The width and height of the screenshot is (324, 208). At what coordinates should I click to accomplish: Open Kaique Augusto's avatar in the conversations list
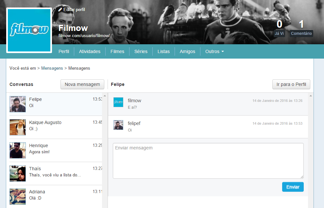[x=18, y=127]
